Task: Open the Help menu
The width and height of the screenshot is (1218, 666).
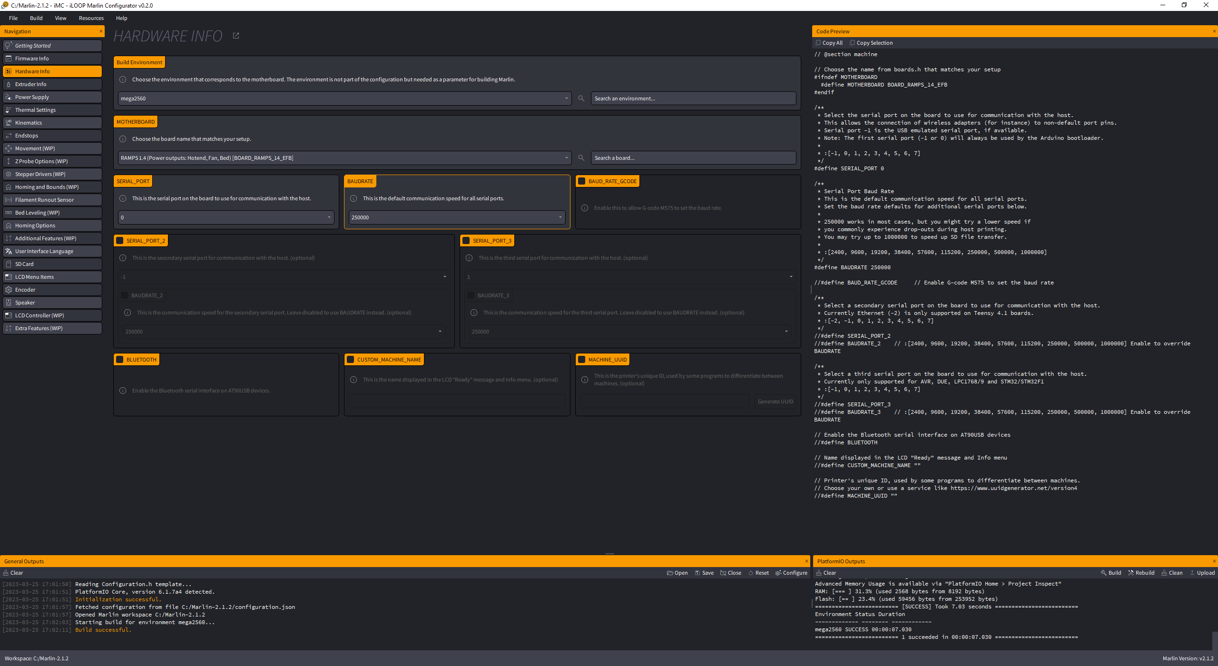Action: point(122,18)
